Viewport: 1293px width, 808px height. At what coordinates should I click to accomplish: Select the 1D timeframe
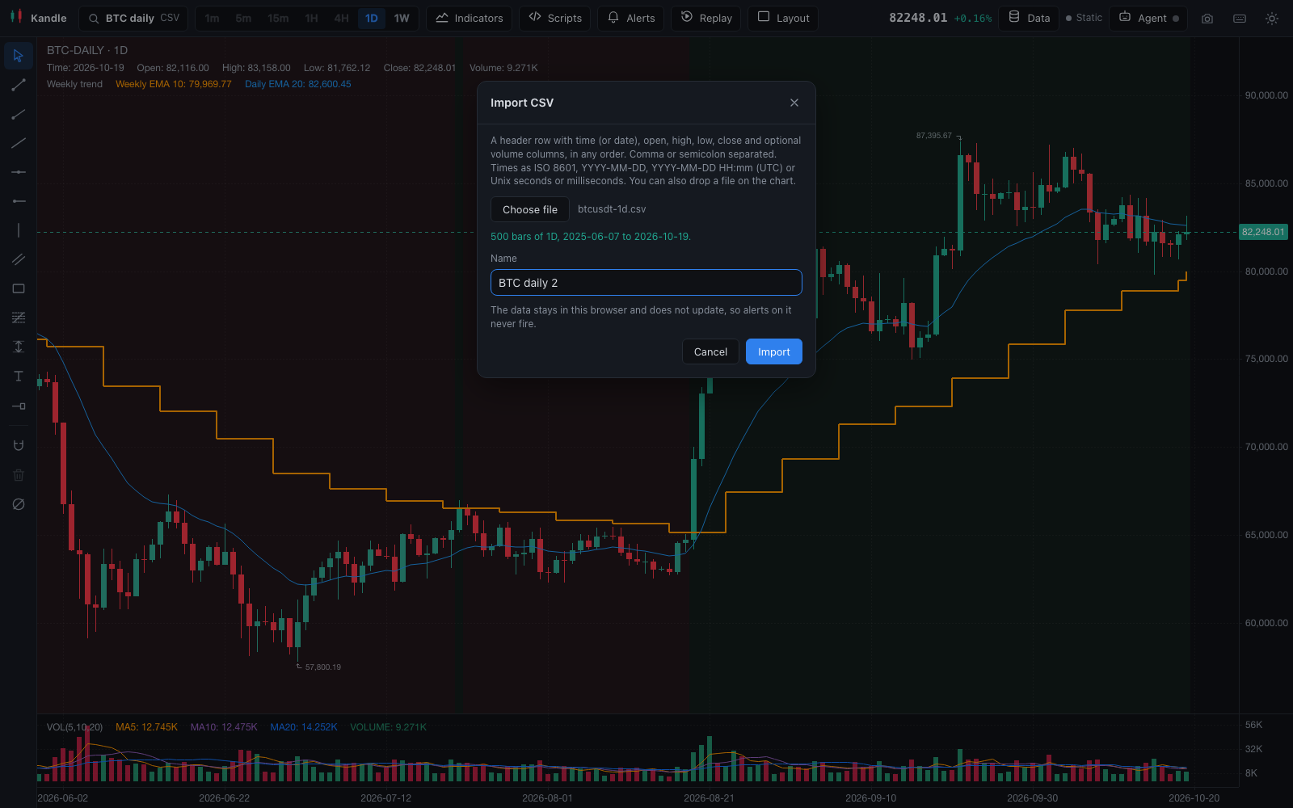pyautogui.click(x=372, y=18)
